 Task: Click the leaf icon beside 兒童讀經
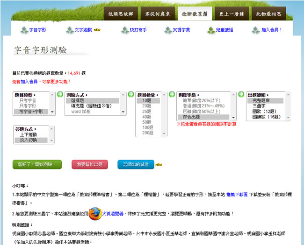click(211, 30)
